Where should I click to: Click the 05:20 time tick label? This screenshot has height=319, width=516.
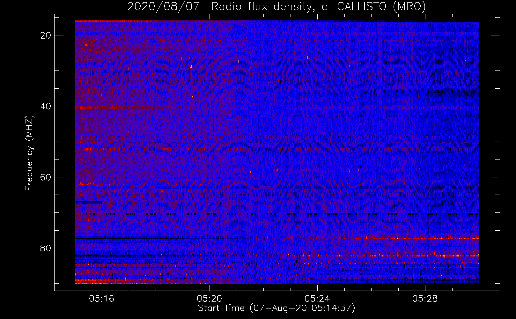point(210,299)
